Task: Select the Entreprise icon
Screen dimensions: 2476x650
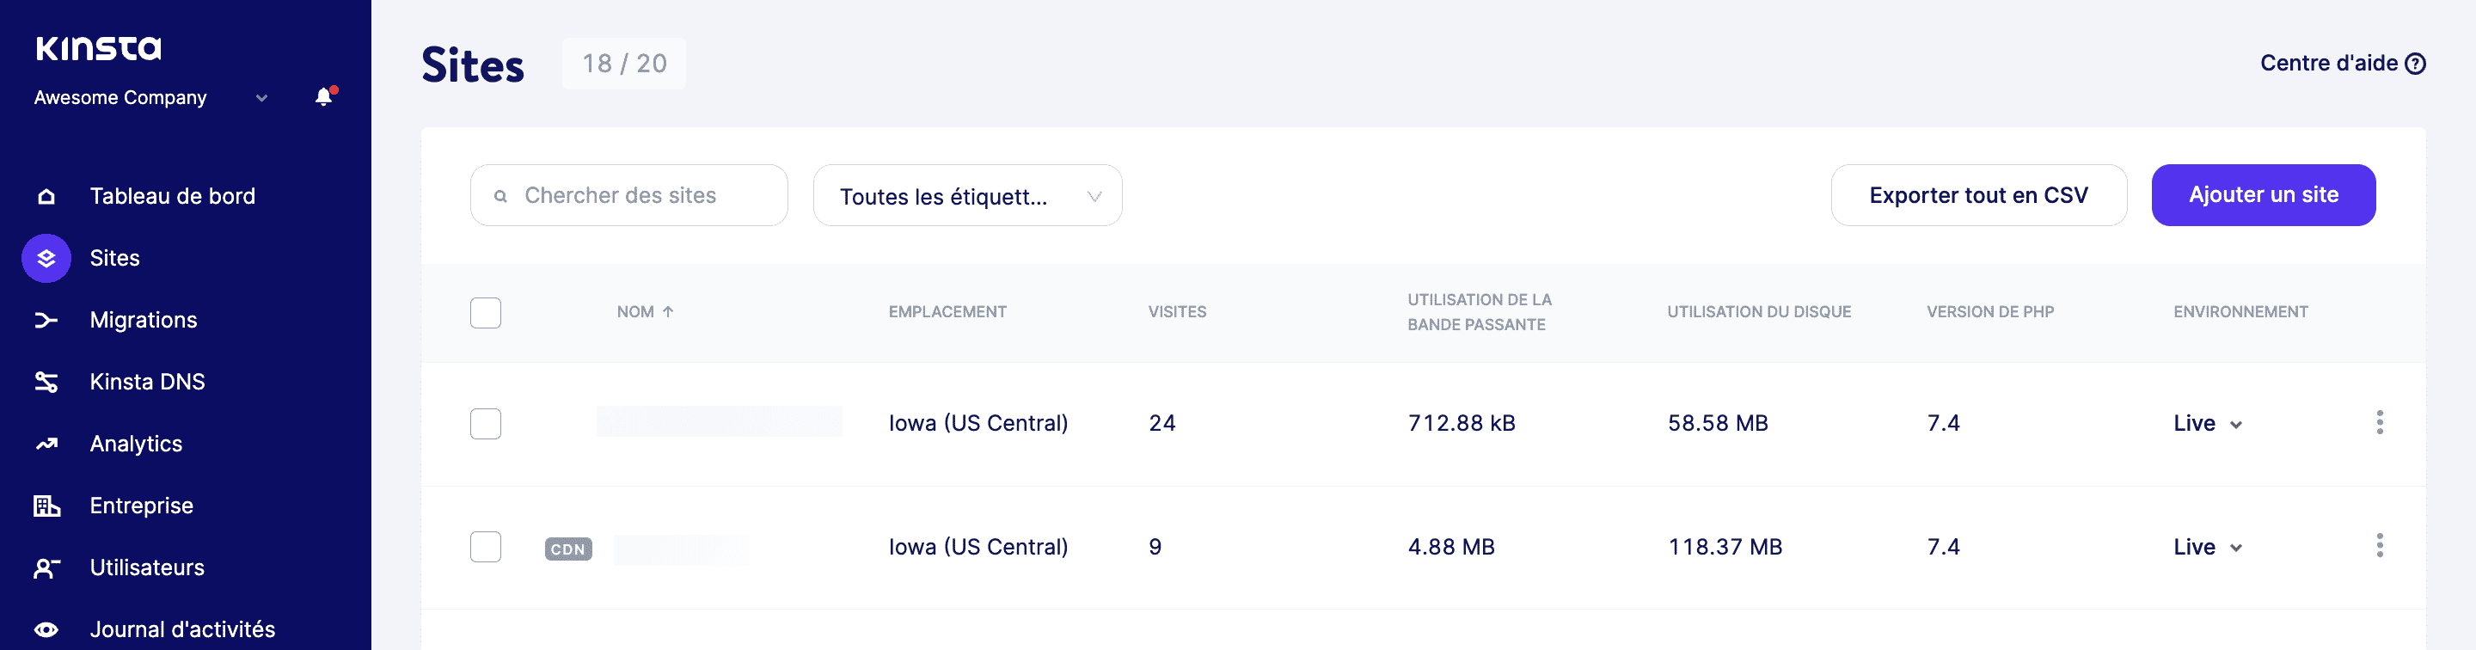Action: click(46, 505)
